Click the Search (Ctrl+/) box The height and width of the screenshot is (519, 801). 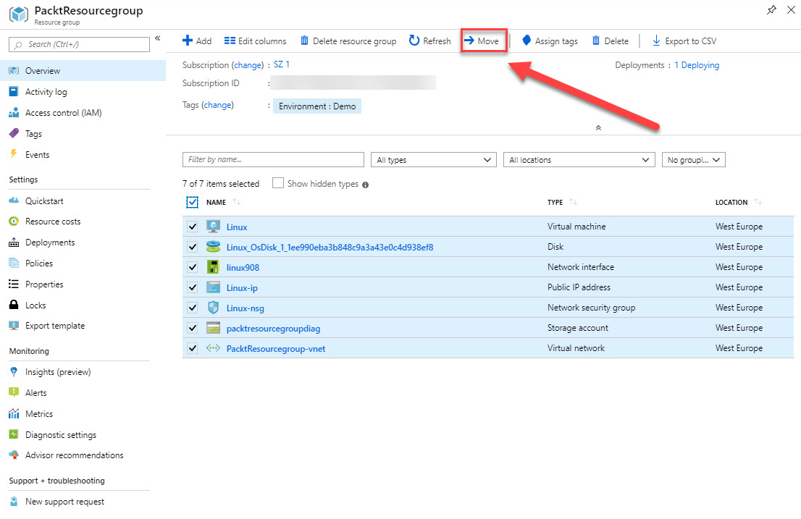[x=79, y=44]
